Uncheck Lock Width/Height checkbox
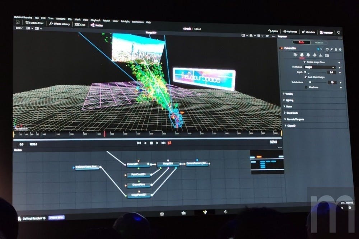 [x=306, y=77]
